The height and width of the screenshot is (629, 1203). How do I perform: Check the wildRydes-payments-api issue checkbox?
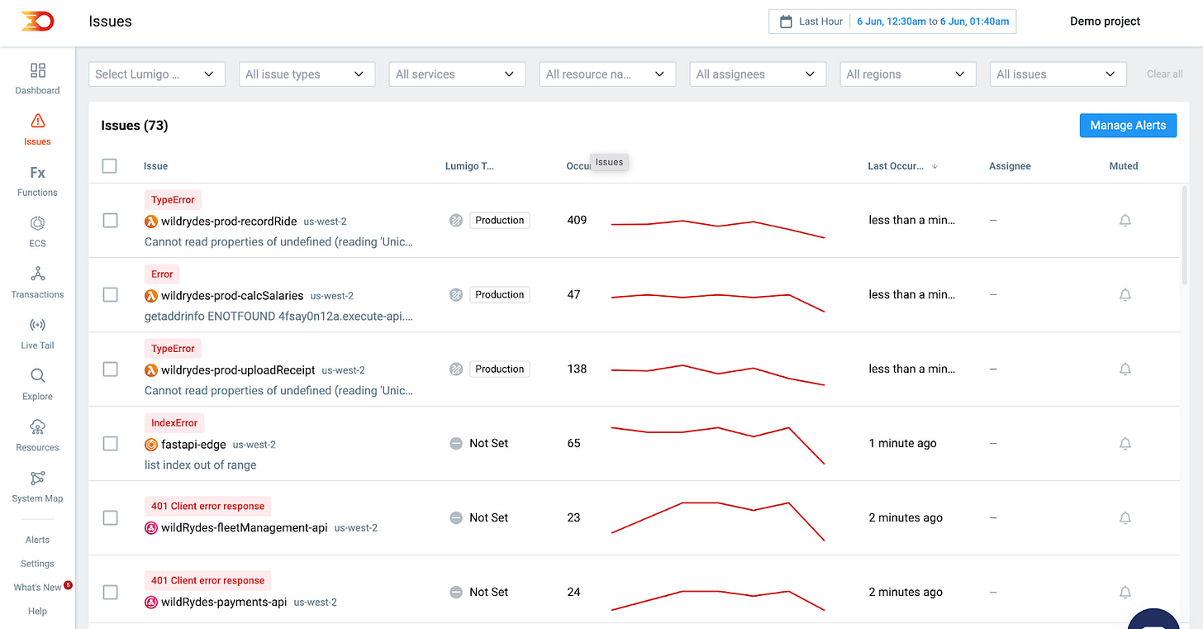[x=110, y=593]
